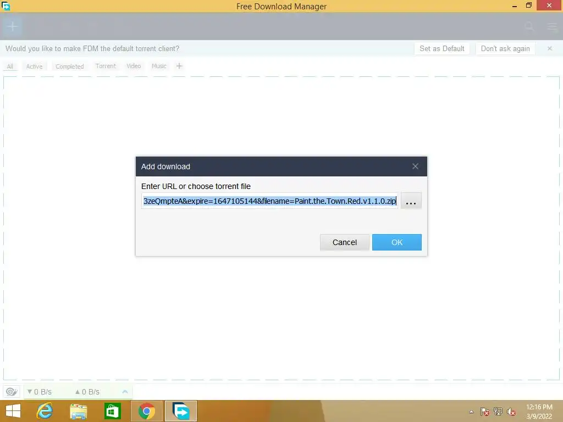Open the search icon in the toolbar

pos(529,26)
